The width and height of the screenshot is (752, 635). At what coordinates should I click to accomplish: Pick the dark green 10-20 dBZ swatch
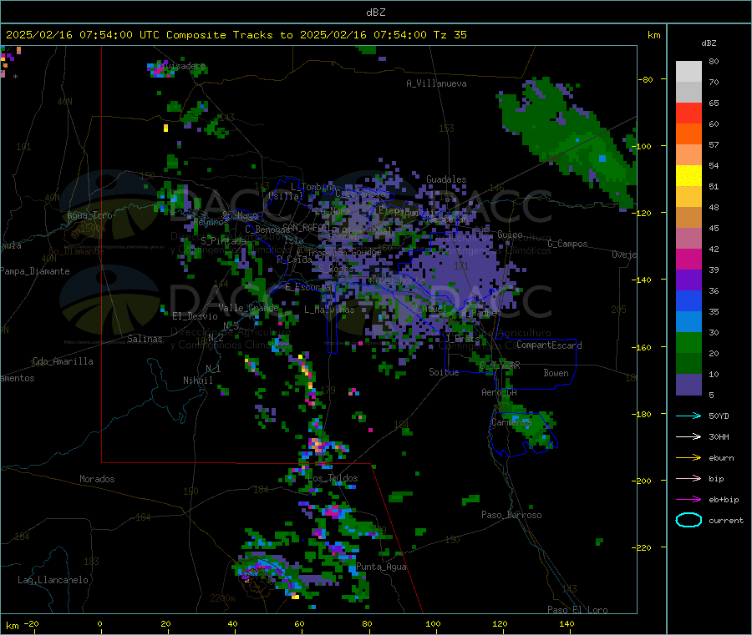tap(688, 363)
